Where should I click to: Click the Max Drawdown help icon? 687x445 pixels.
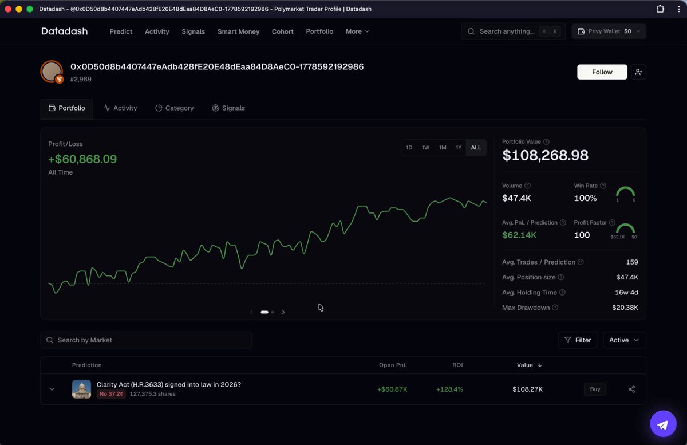click(x=555, y=308)
